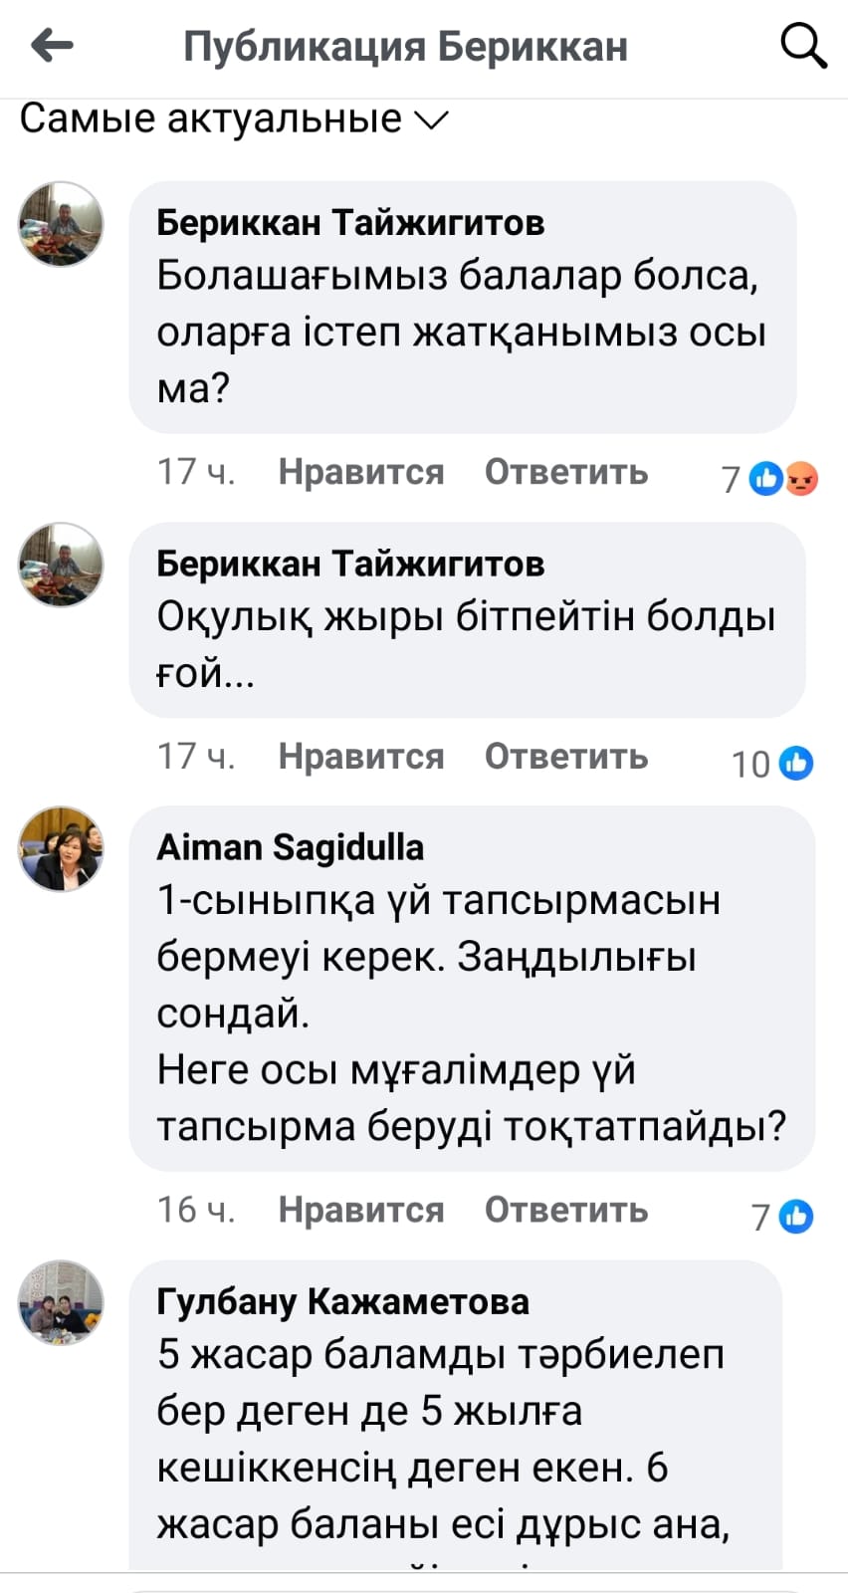Like the comment 'Оқулық жыры бітпейтін'

(x=360, y=757)
